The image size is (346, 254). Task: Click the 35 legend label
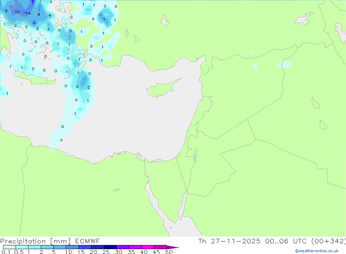coord(131,252)
